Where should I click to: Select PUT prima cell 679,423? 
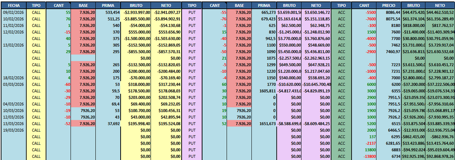pyautogui.click(x=264, y=19)
